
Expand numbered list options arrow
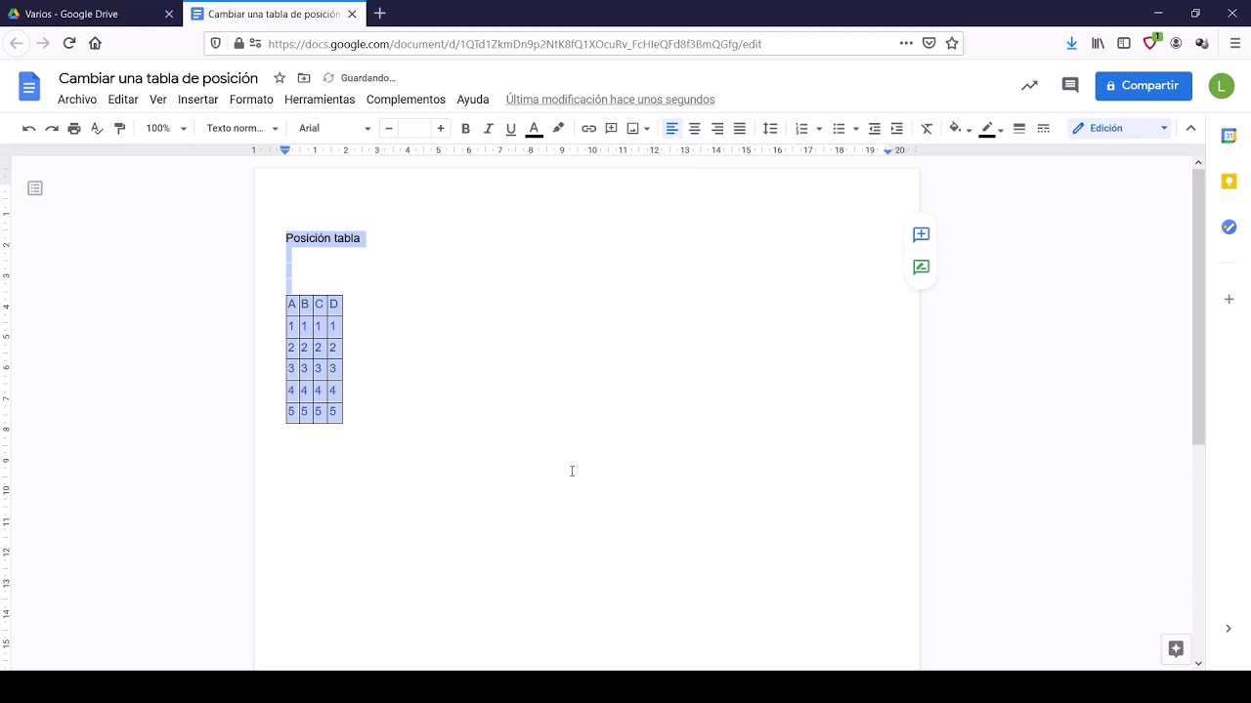[819, 129]
